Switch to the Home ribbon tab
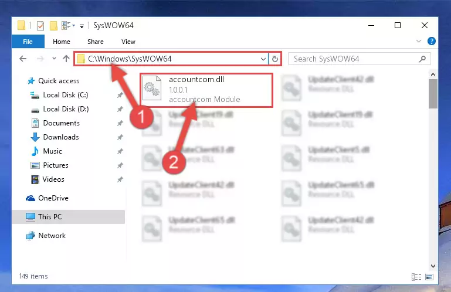451x292 pixels. 61,42
